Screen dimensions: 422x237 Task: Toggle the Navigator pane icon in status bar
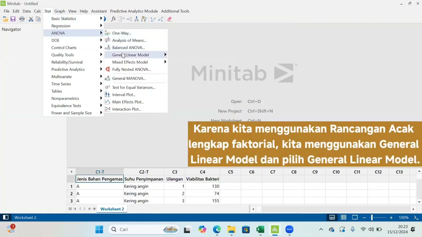[x=6, y=218]
